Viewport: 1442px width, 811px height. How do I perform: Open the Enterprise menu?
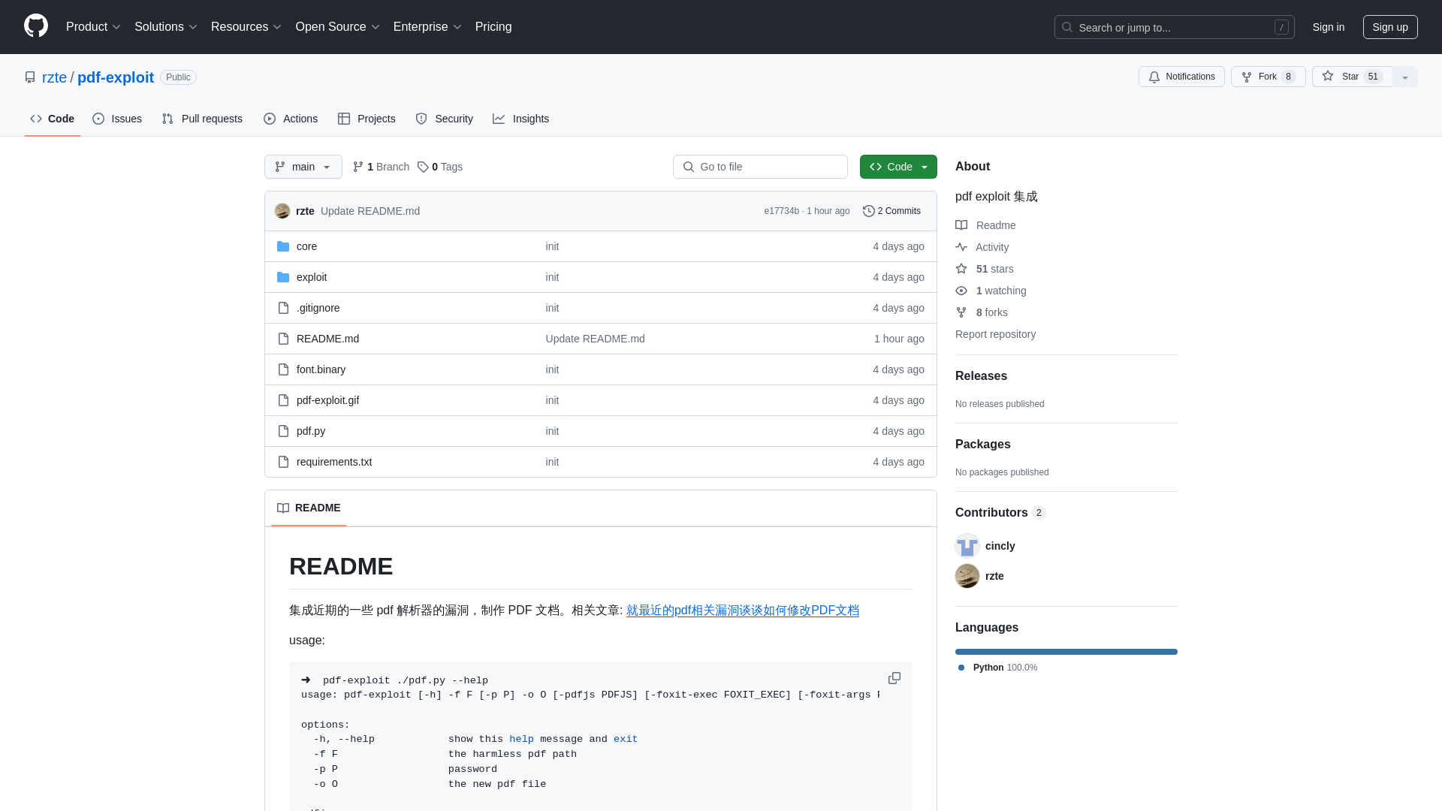click(x=427, y=27)
